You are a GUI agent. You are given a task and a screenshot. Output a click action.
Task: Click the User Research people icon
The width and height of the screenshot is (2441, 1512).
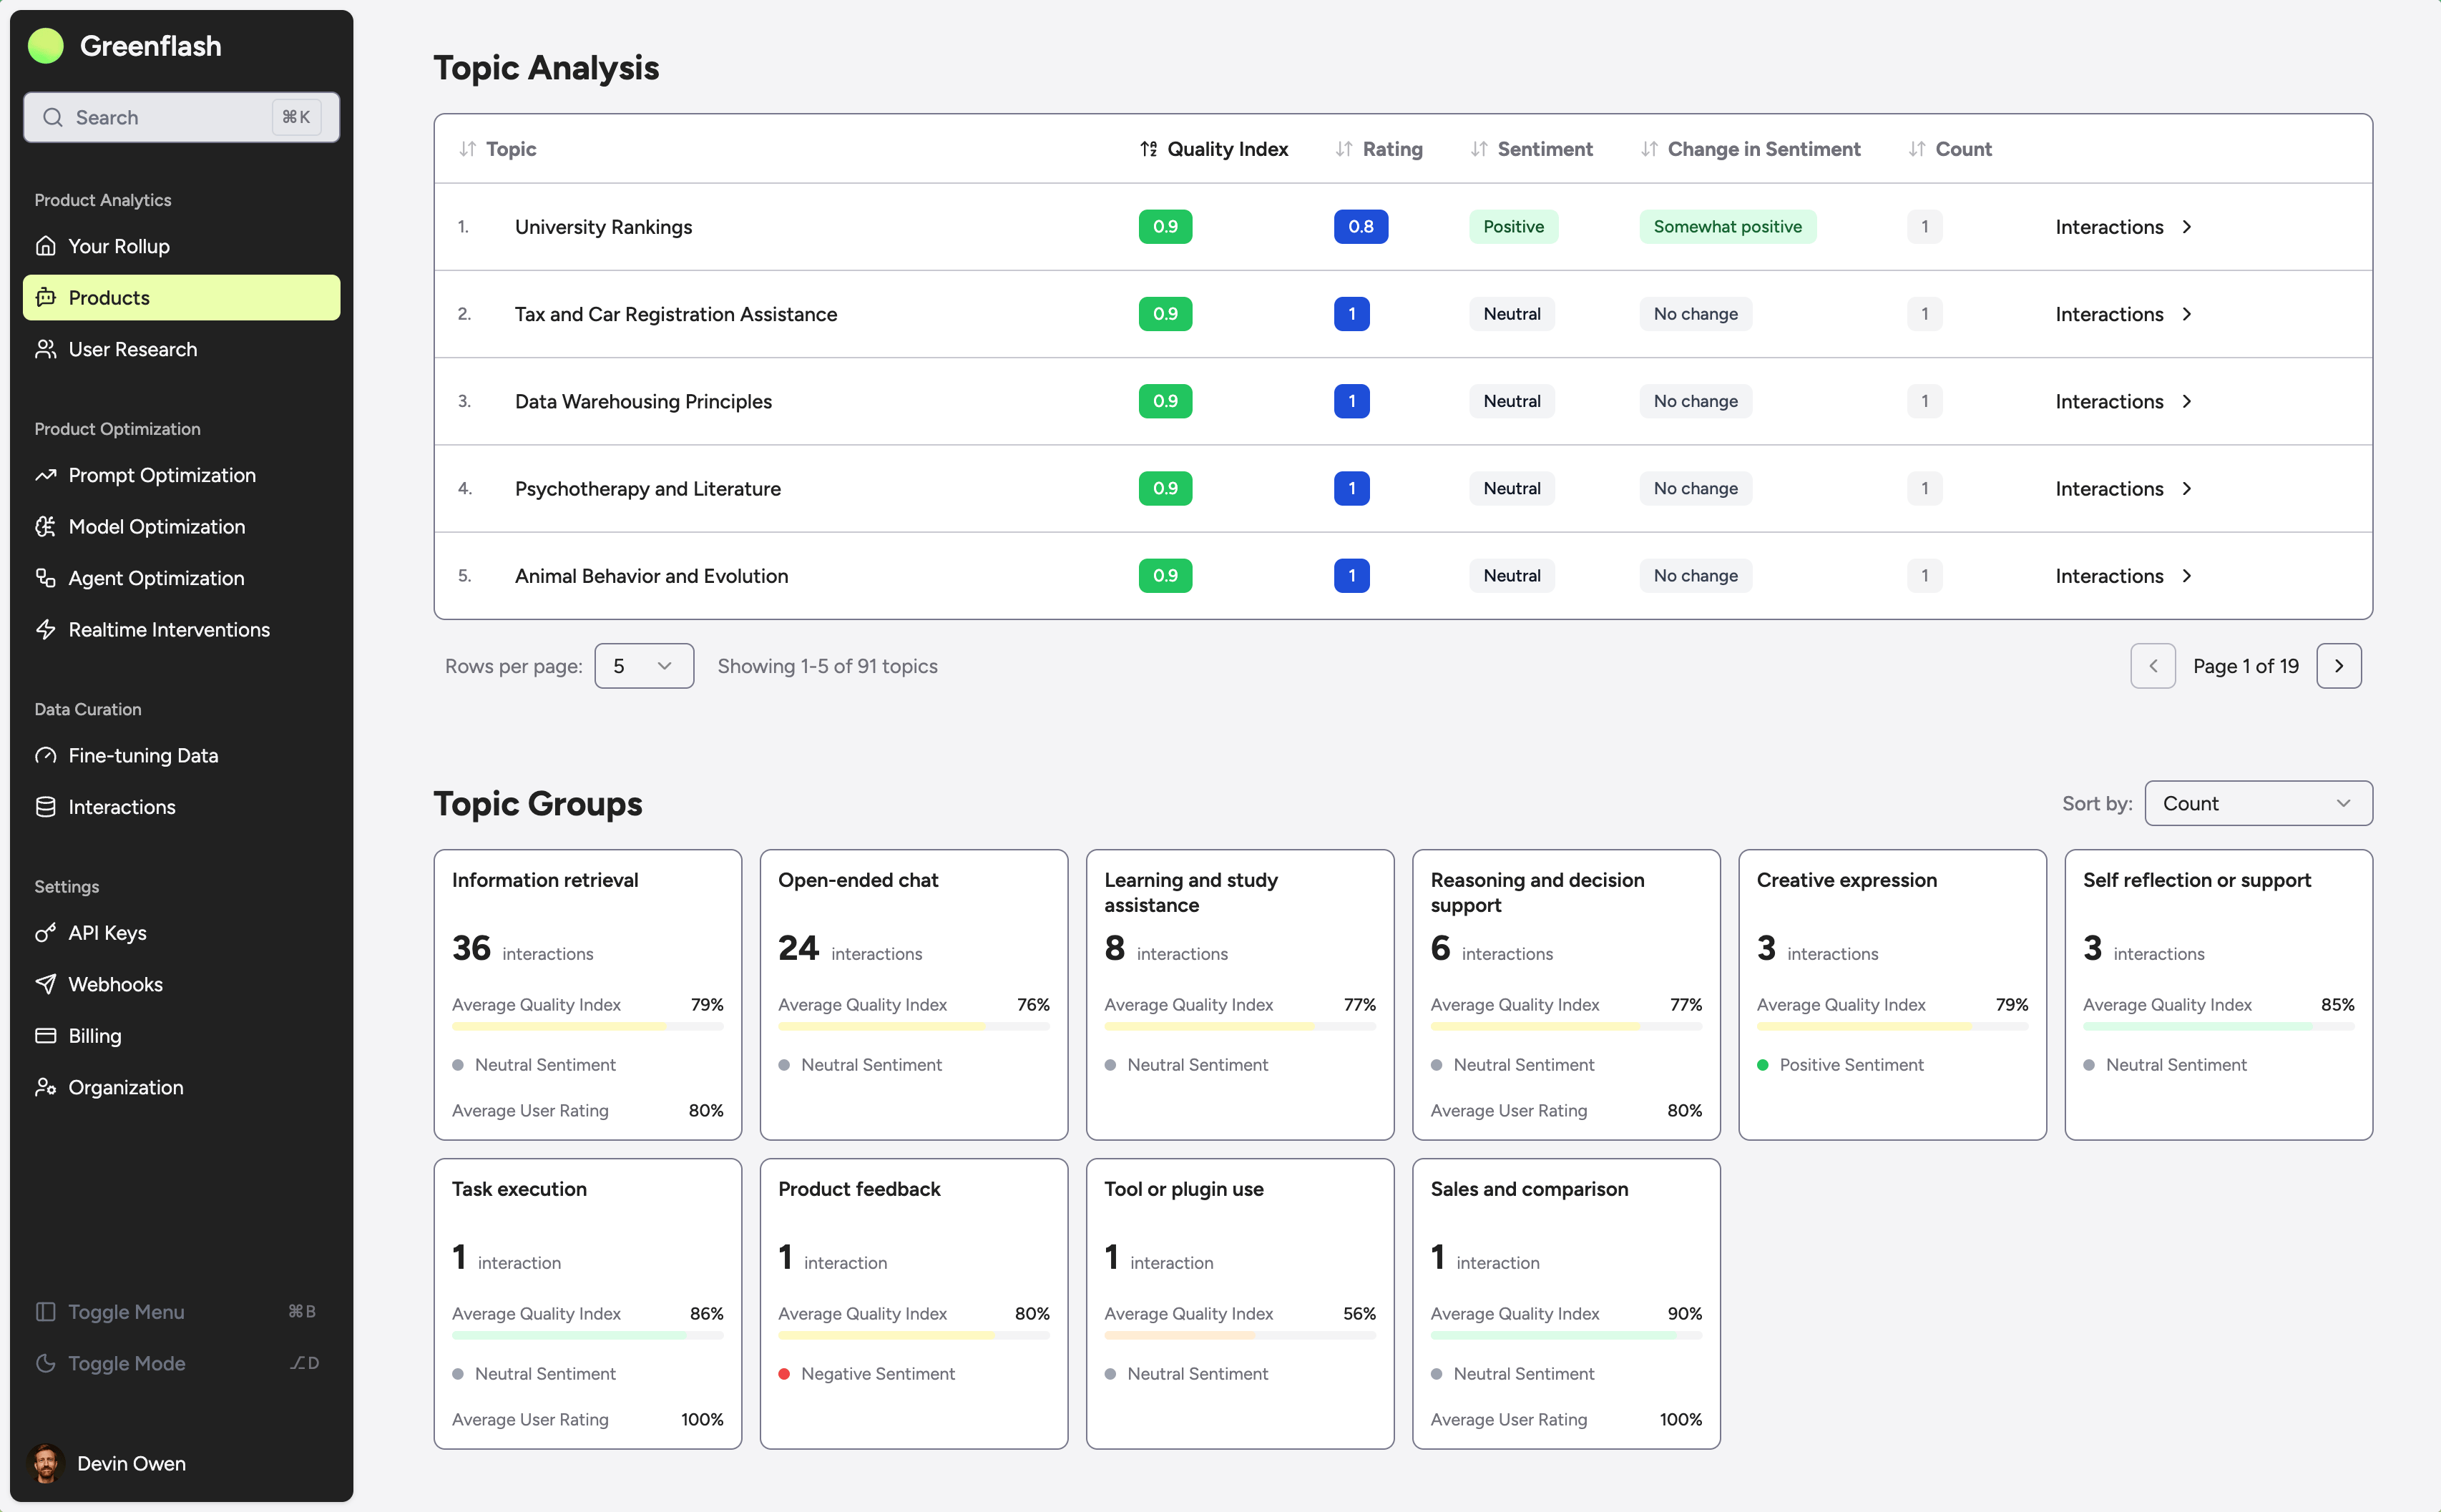[45, 349]
